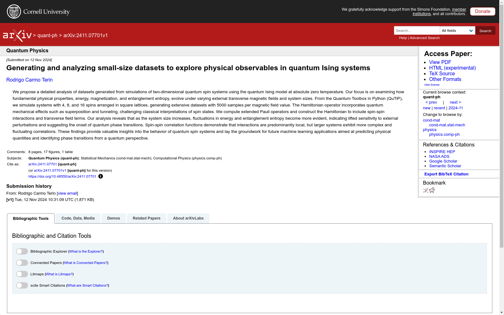Open View PDF link
This screenshot has height=315, width=504.
point(440,62)
